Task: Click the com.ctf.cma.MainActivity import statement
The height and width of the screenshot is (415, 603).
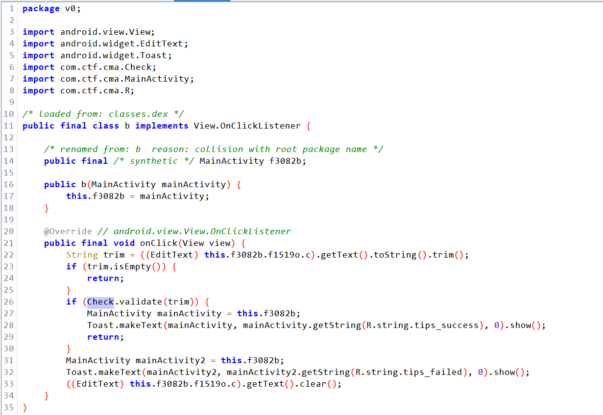Action: point(127,79)
